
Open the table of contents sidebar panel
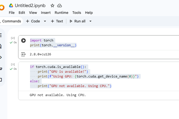(x=1, y=35)
